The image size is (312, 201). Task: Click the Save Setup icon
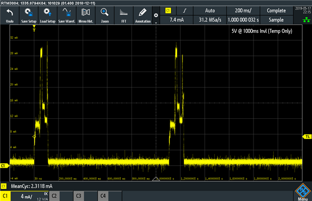coord(29,15)
